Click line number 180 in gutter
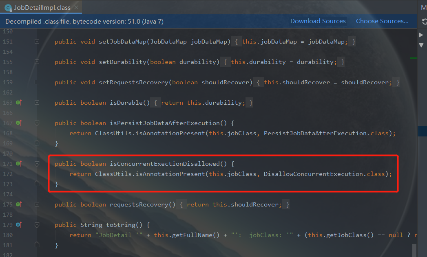Screen dimensions: 427x257 (8, 235)
